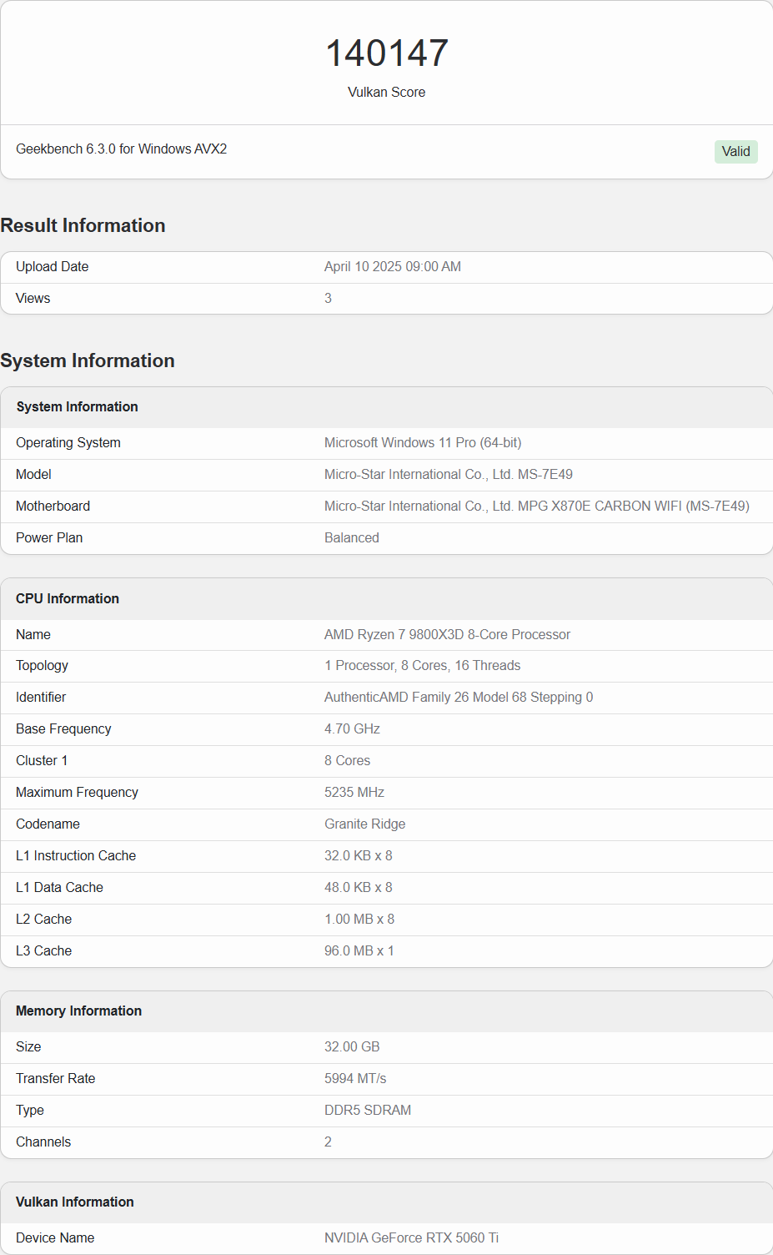Select the Views count value
Image resolution: width=773 pixels, height=1255 pixels.
(x=328, y=298)
